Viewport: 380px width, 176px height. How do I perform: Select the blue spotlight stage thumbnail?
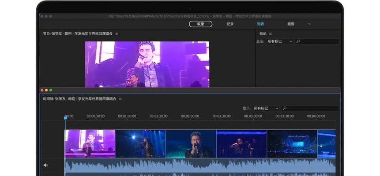tap(140, 144)
